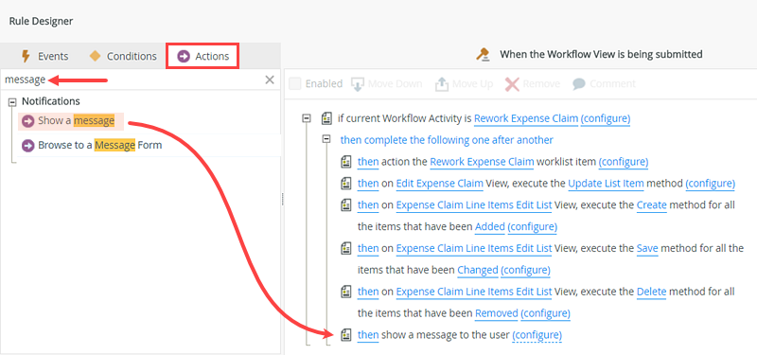Screen dimensions: 757x355
Task: Click the lightning bolt Events icon
Action: coord(26,56)
